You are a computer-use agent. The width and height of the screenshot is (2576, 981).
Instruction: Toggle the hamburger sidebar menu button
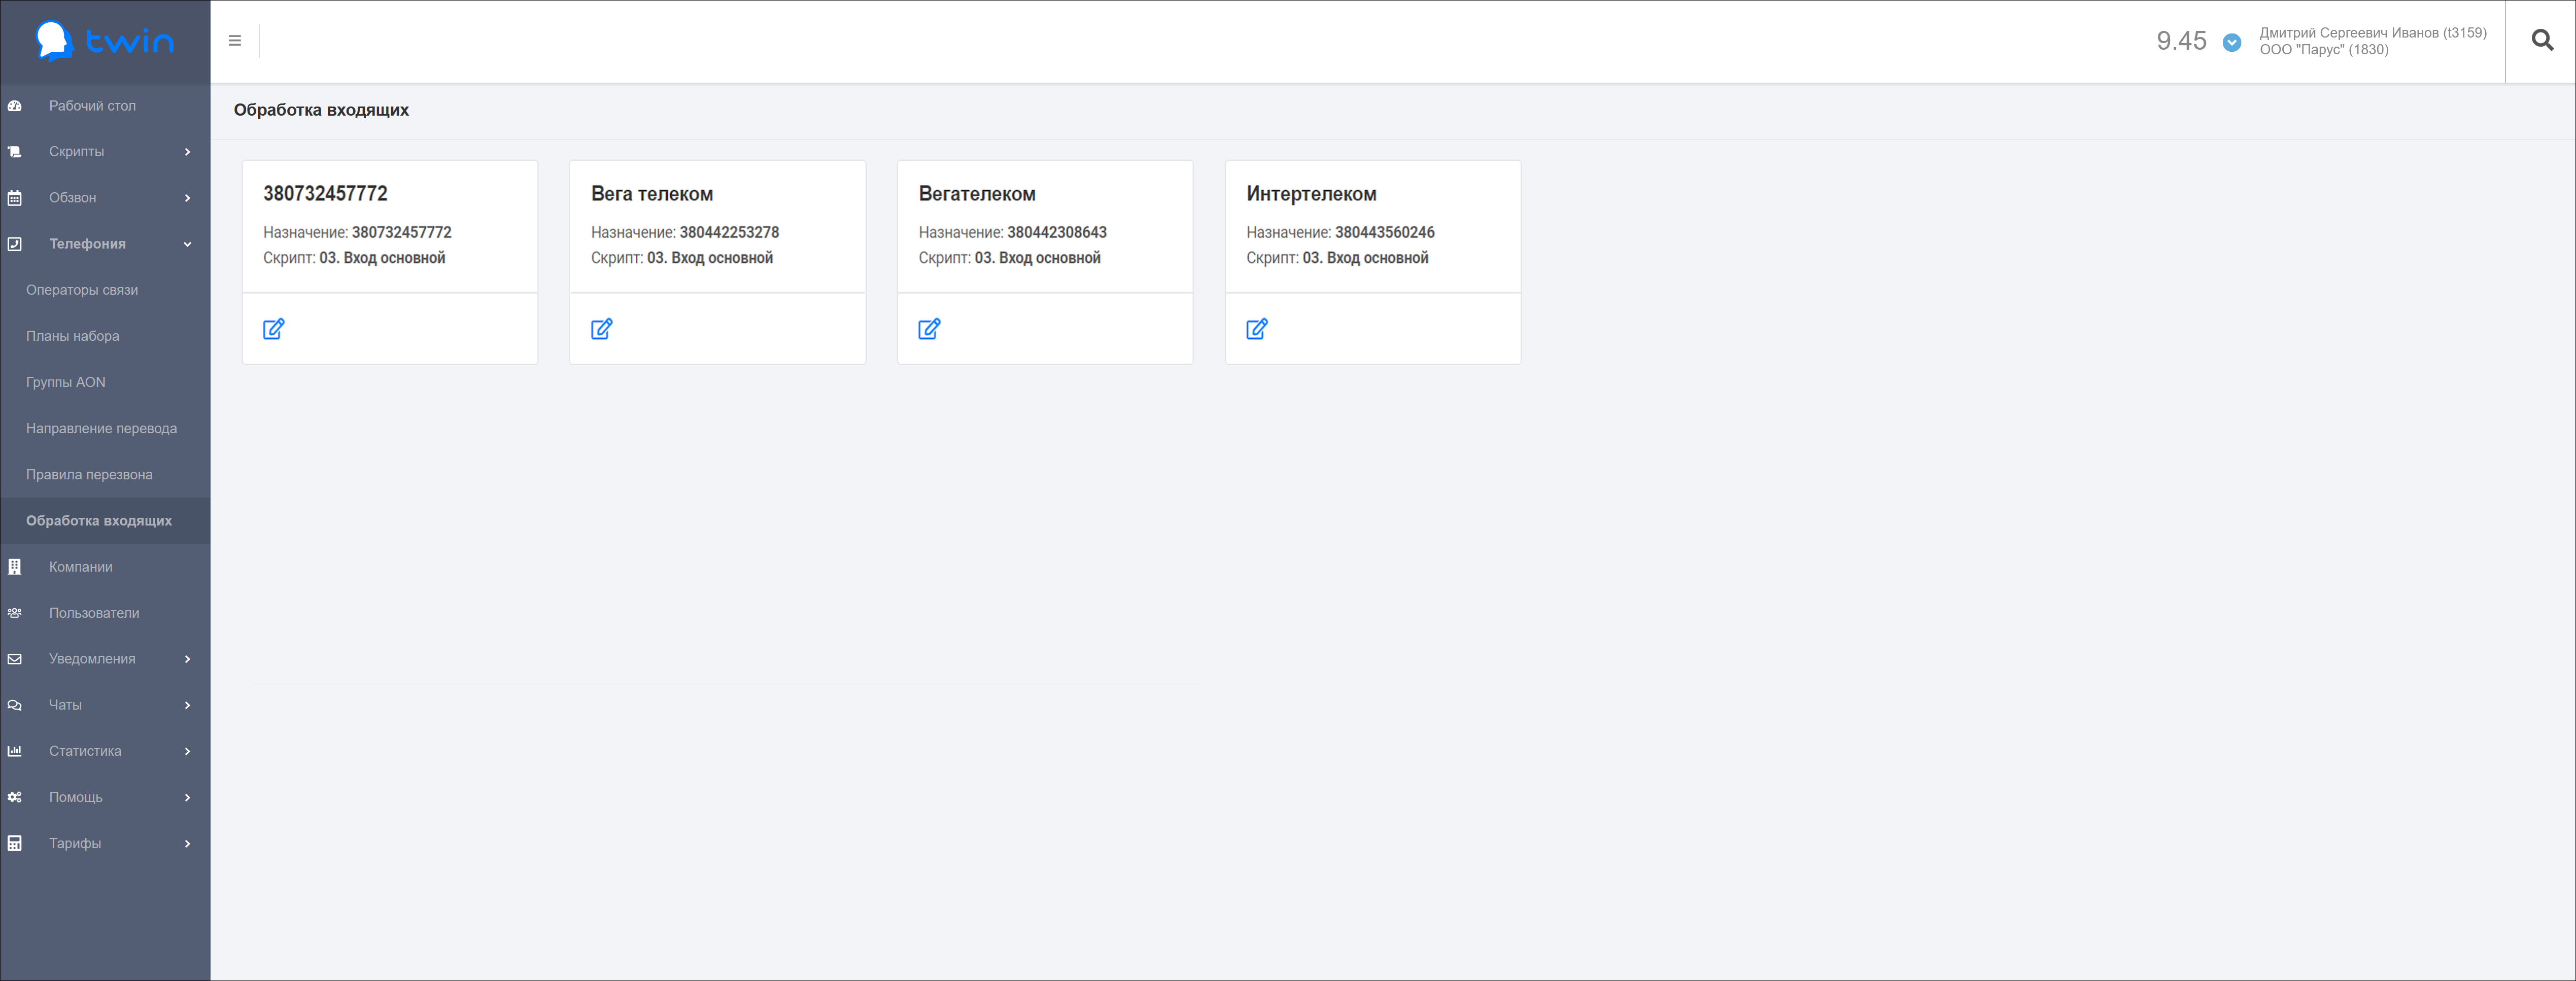[x=235, y=41]
